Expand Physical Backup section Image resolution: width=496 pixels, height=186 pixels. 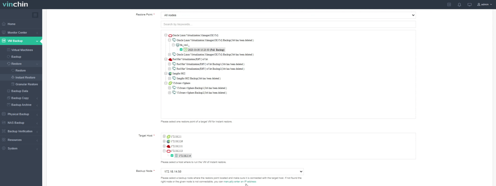[x=21, y=114]
